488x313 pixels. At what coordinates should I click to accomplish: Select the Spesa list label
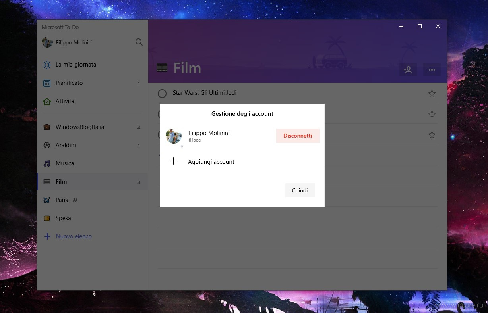tap(63, 218)
